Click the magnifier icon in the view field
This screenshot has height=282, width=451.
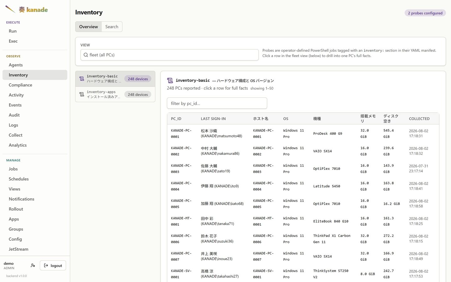point(86,55)
